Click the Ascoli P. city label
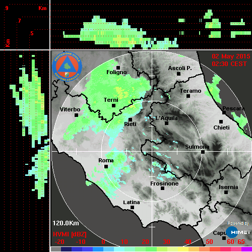The height and width of the screenshot is (252, 252). [x=180, y=68]
